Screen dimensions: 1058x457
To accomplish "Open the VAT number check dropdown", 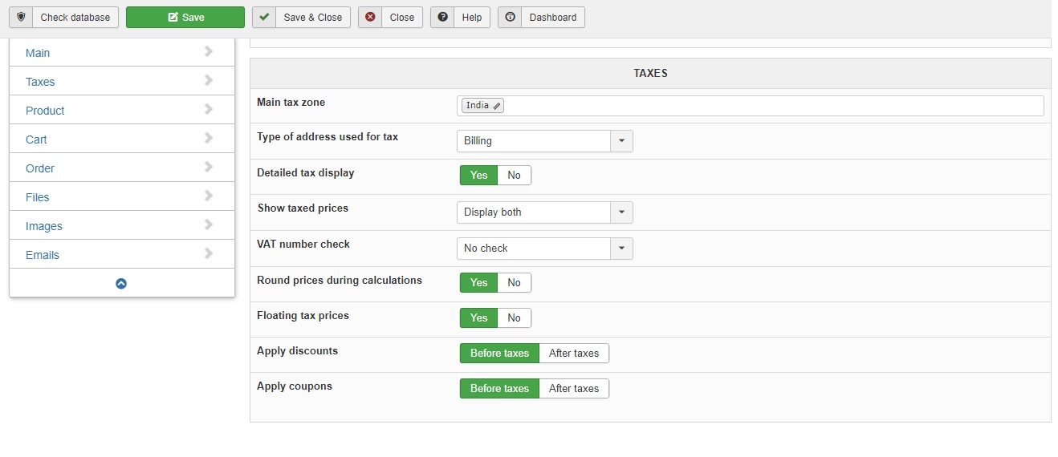I will [x=621, y=249].
